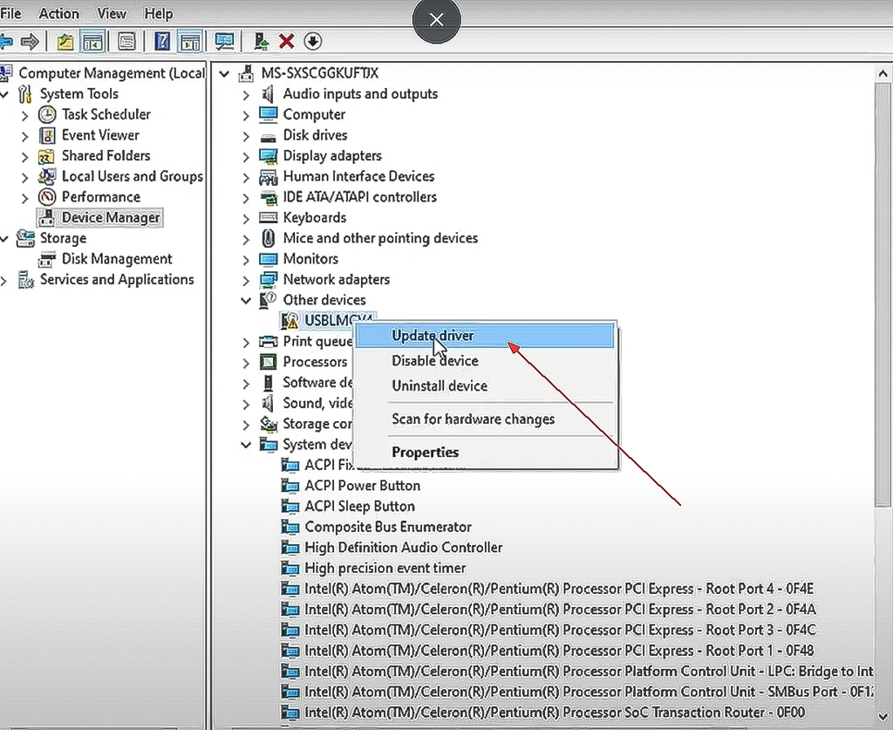The image size is (893, 730).
Task: Choose Update driver from context menu
Action: tap(485, 336)
